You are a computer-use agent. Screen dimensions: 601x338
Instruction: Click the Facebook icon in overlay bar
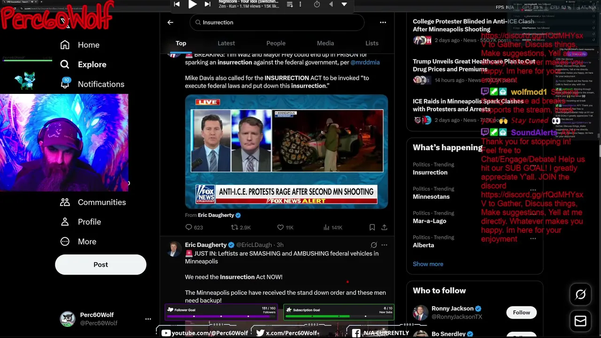coord(356,333)
